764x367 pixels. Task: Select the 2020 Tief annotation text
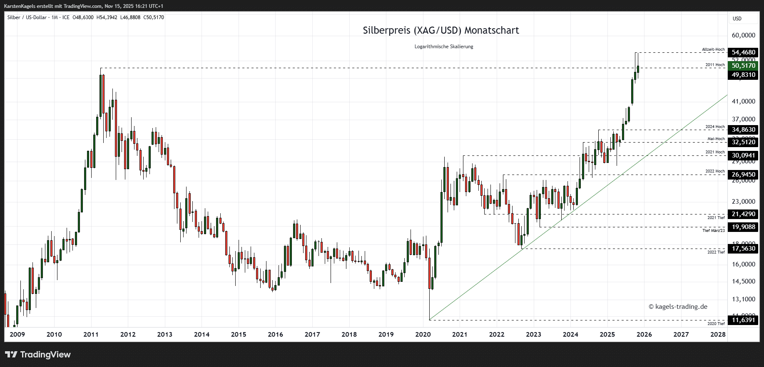[x=716, y=323]
